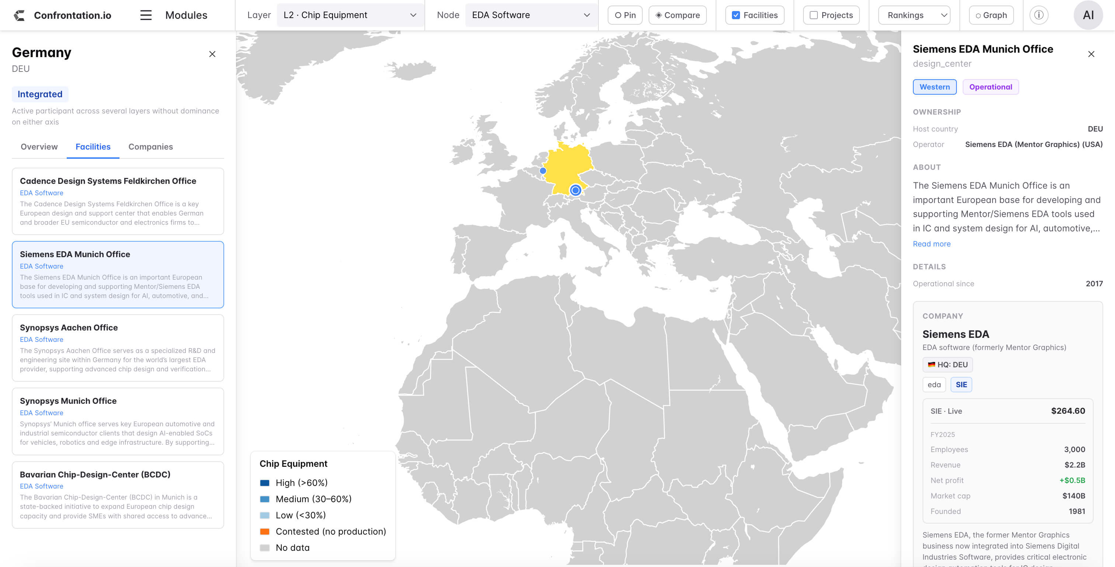Click the eda tag chip
1115x567 pixels.
coord(934,385)
